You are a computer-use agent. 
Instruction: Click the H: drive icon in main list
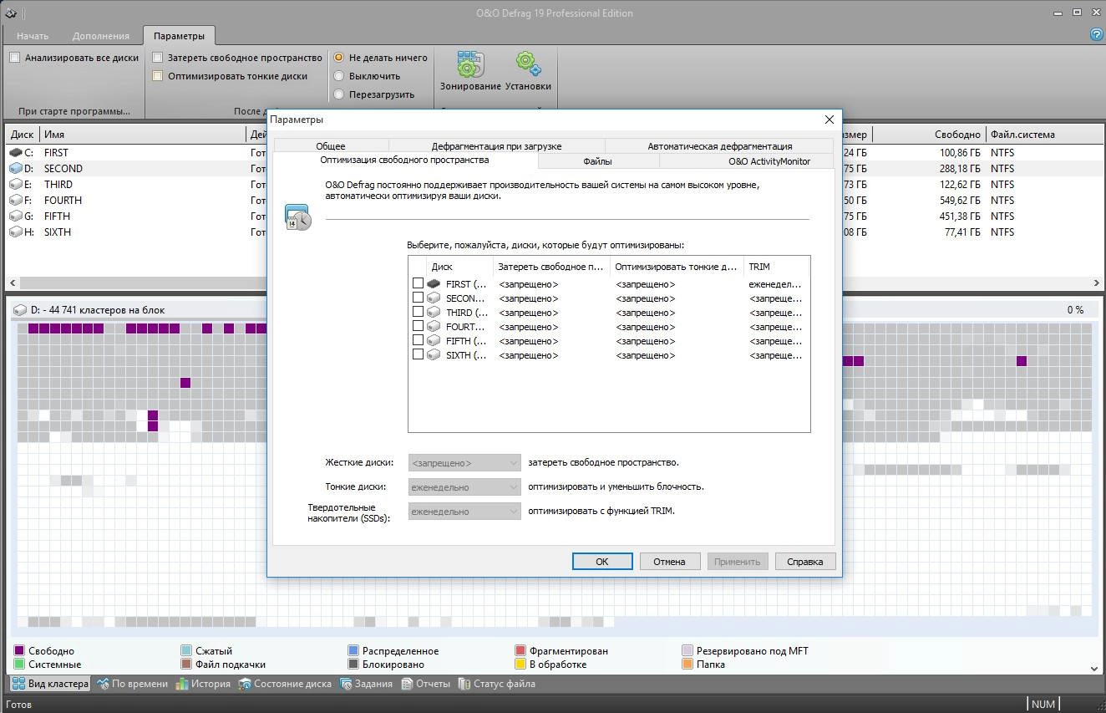[x=15, y=232]
